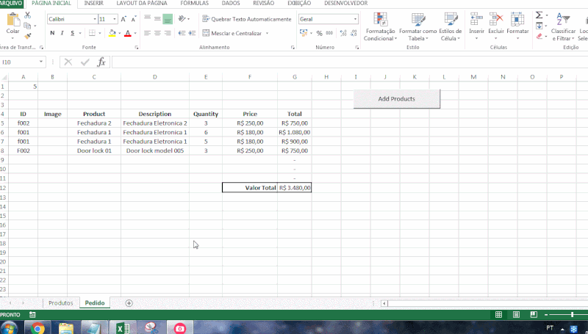
Task: Add a new sheet with plus icon
Action: (x=129, y=303)
